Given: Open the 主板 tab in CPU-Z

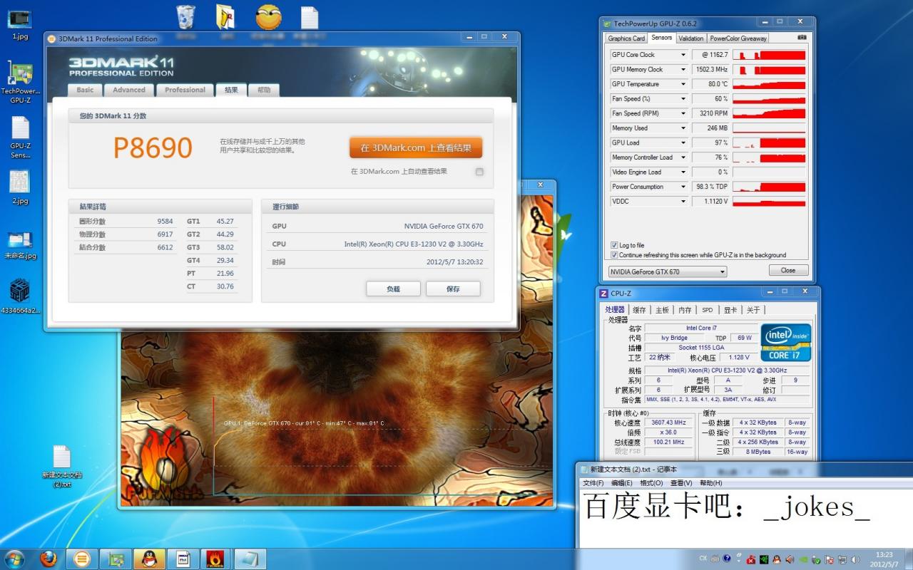Looking at the screenshot, I should pos(662,310).
